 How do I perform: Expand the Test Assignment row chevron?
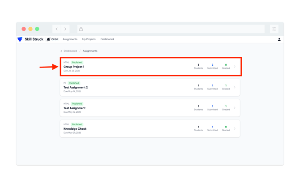click(235, 108)
